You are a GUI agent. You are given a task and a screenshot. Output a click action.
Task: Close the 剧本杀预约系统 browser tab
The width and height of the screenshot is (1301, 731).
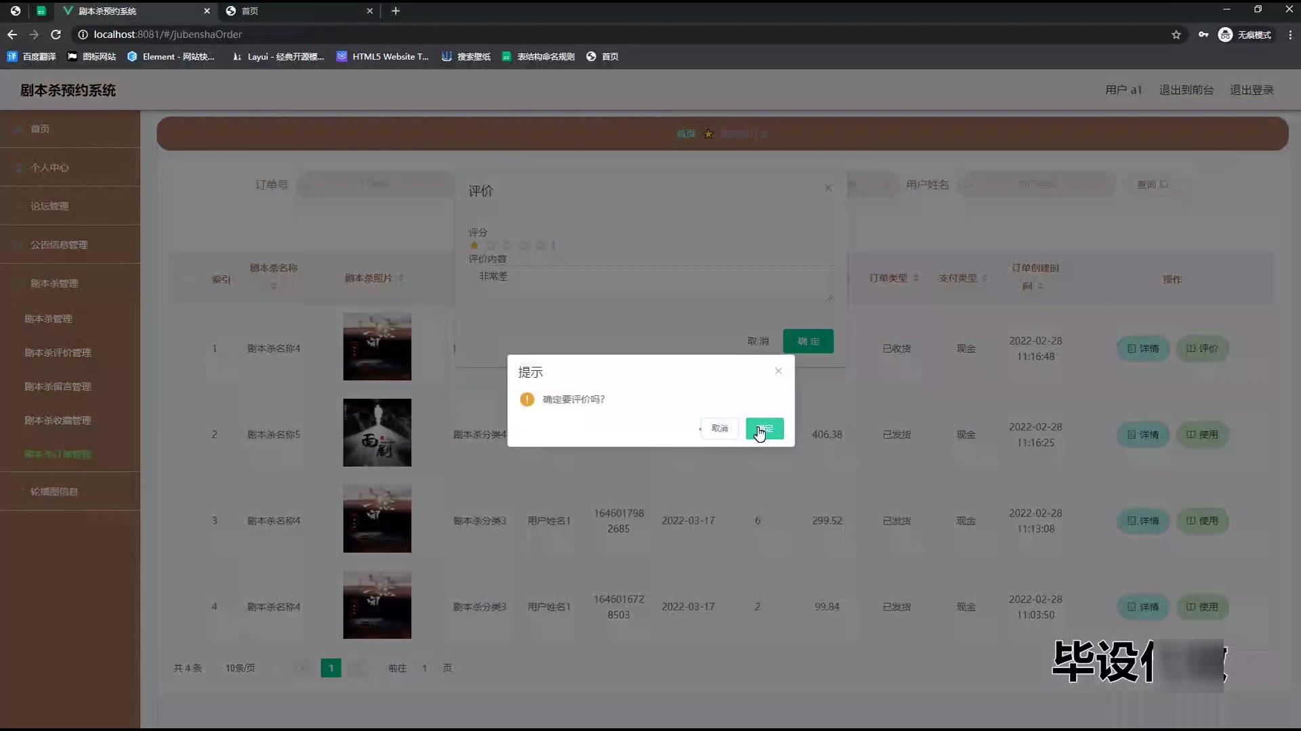point(207,11)
